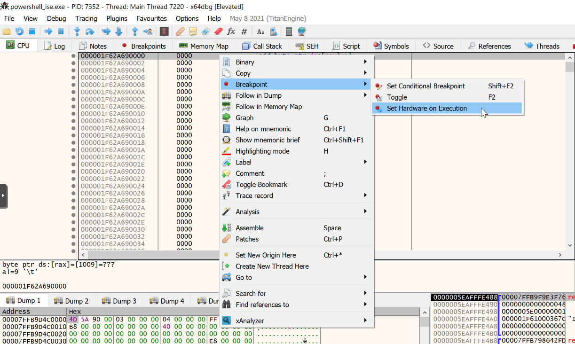Click the fx functions toolbar icon

point(231,31)
